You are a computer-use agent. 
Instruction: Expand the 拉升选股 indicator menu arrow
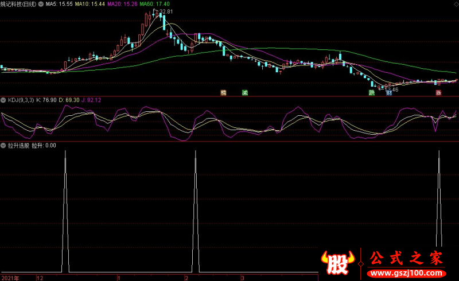[3, 146]
